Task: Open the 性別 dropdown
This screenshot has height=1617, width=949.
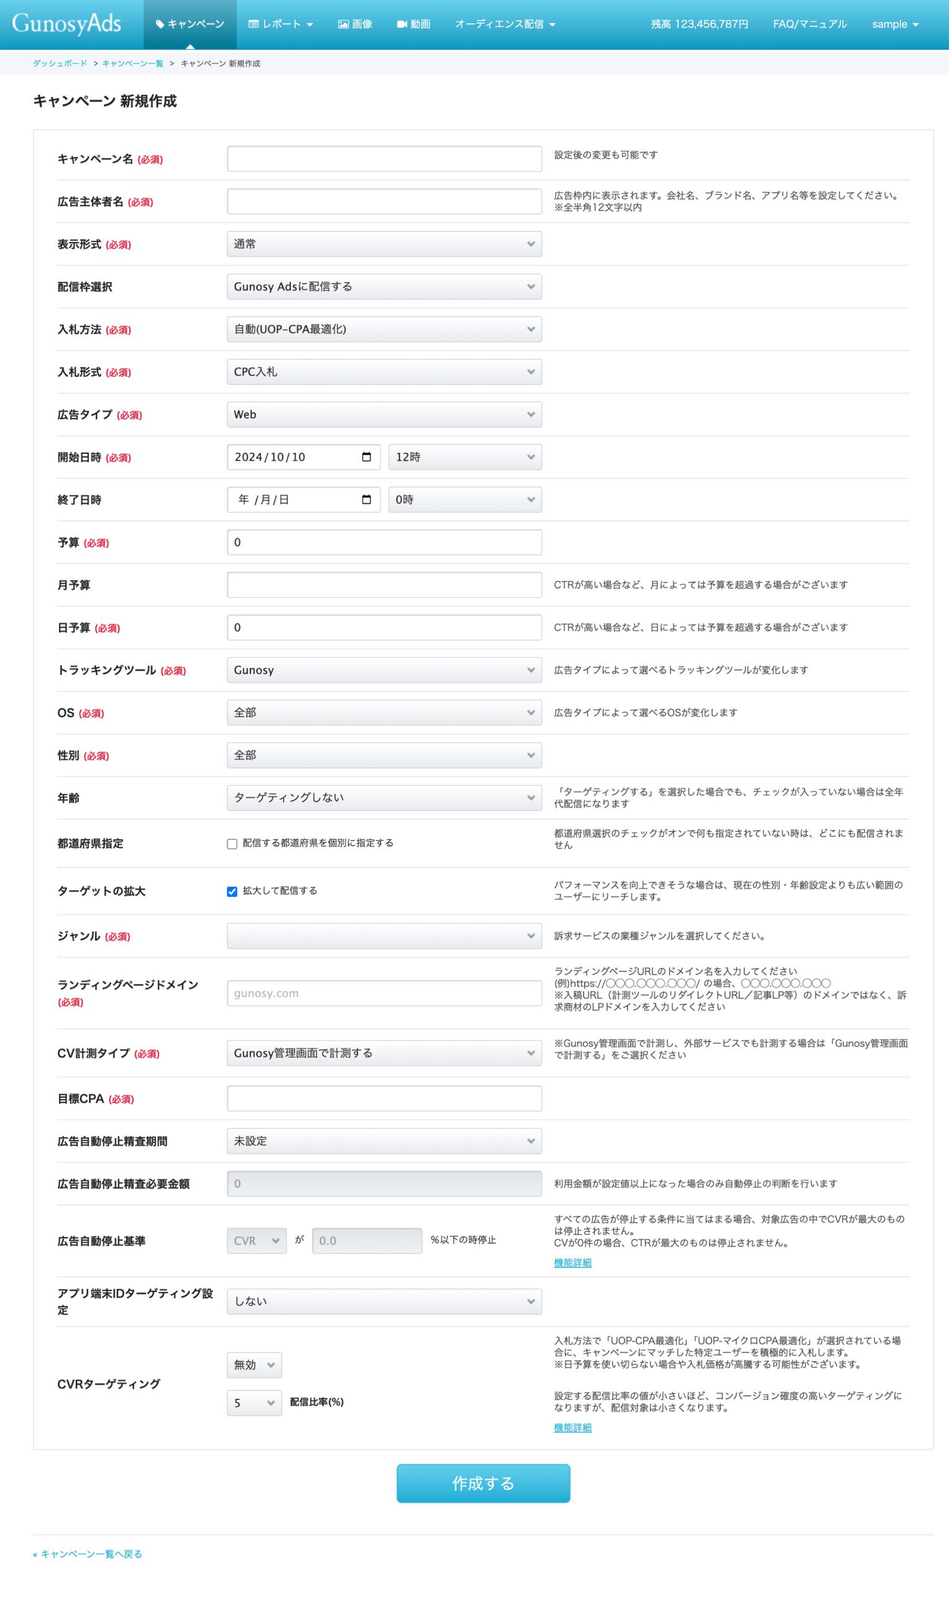Action: click(x=384, y=755)
